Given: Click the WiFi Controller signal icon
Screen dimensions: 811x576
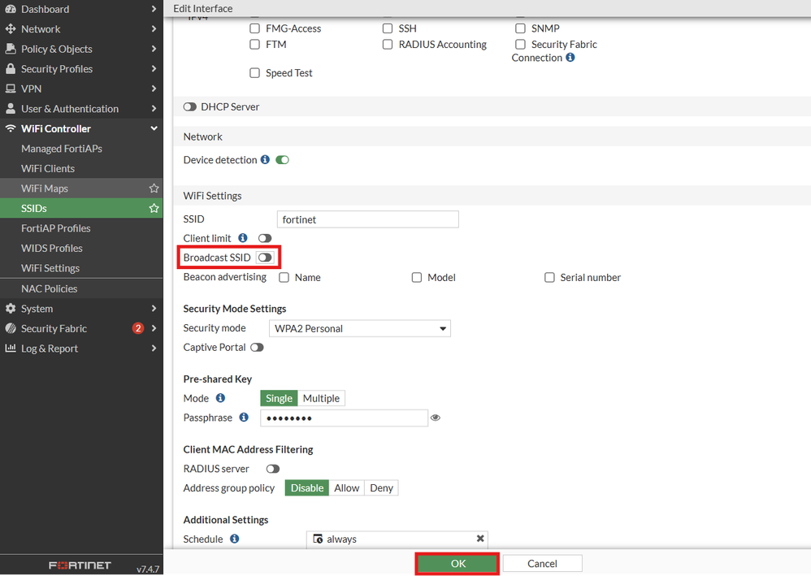Looking at the screenshot, I should tap(11, 128).
